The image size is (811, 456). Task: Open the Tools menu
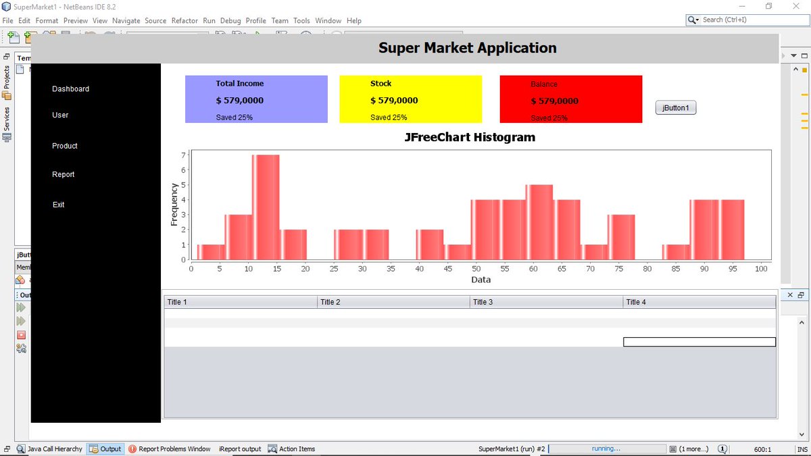coord(301,21)
